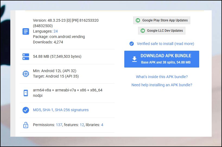Click the signatures checkmark icon

[26, 110]
